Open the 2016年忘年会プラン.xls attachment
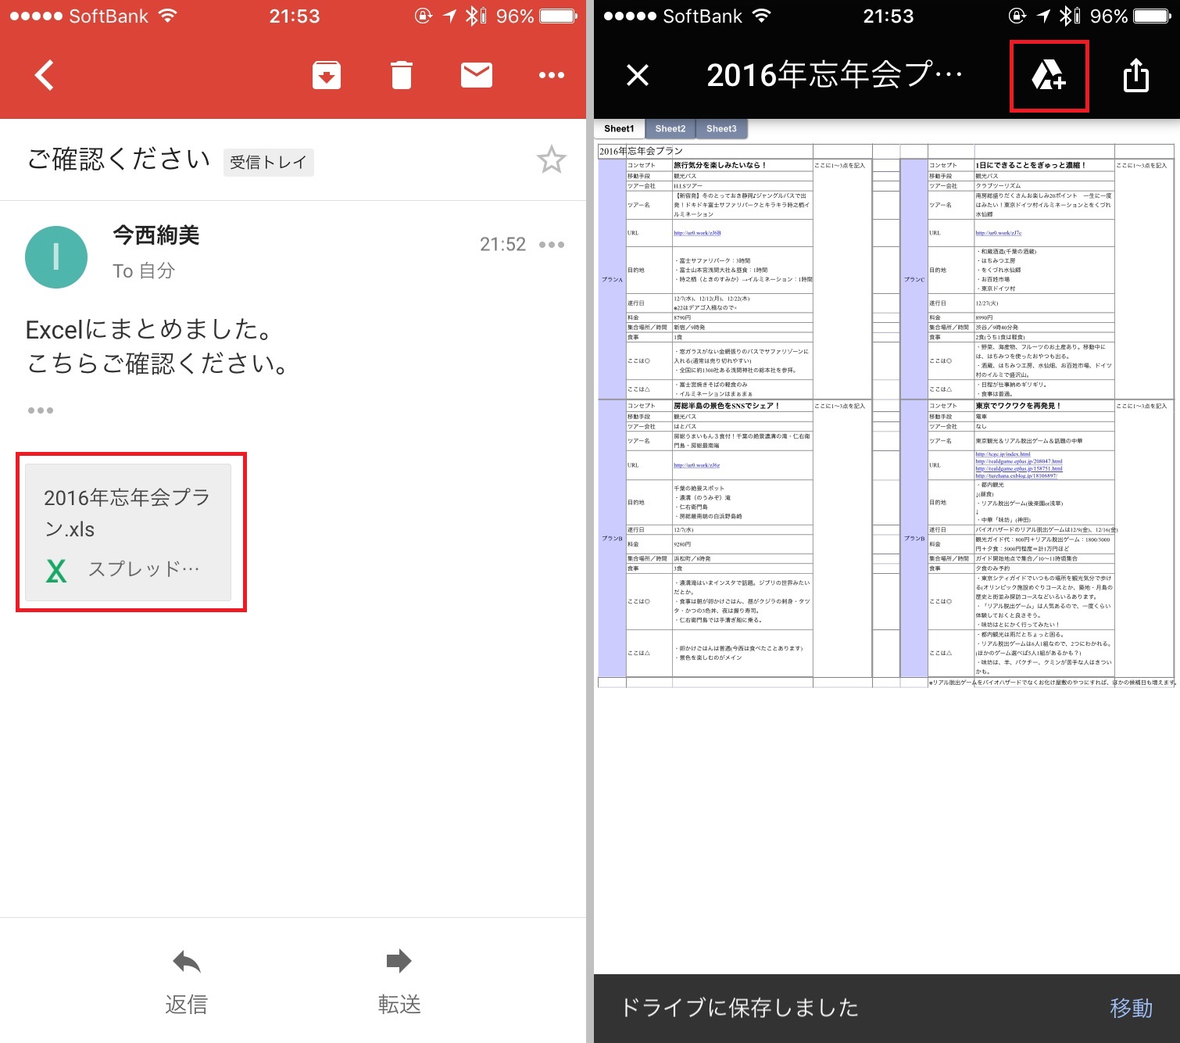Viewport: 1180px width, 1043px height. click(128, 532)
